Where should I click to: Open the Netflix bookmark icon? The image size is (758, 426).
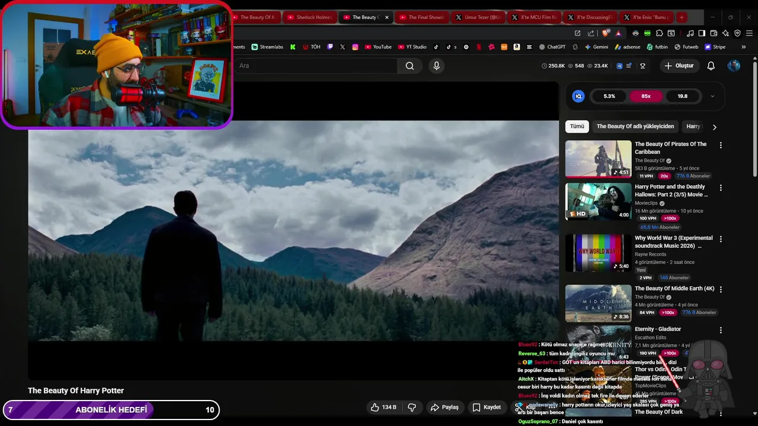(478, 47)
